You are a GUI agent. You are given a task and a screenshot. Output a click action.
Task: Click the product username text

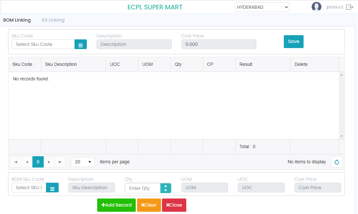(x=335, y=7)
